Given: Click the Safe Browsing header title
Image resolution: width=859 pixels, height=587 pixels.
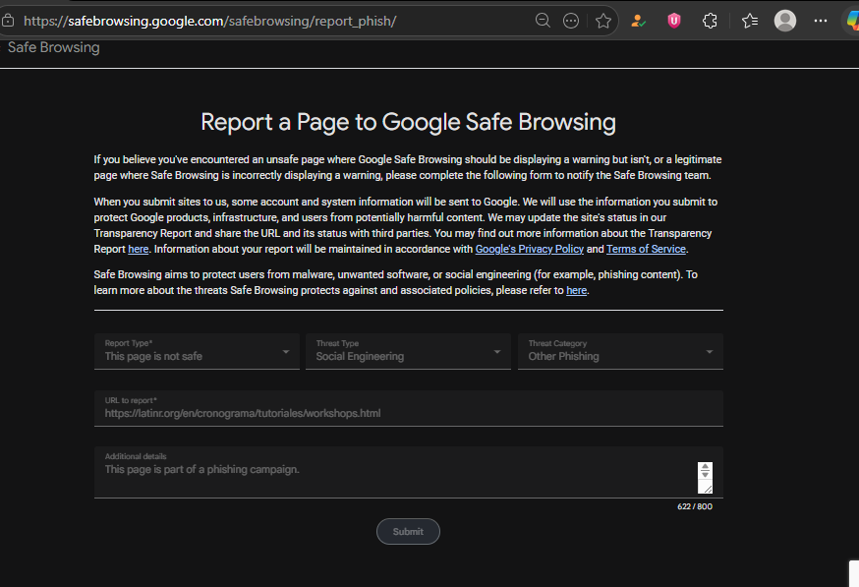Looking at the screenshot, I should pos(54,47).
